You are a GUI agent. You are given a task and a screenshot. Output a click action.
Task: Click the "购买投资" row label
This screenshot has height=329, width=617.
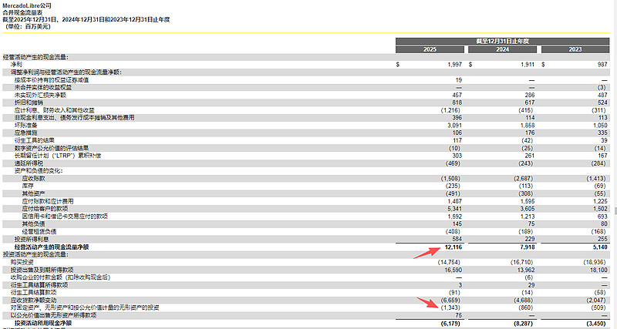pos(22,262)
